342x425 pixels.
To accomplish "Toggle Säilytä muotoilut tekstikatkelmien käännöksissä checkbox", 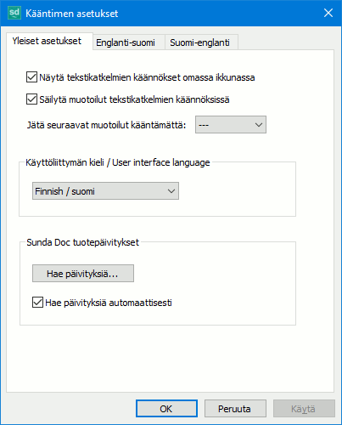I will coord(31,99).
